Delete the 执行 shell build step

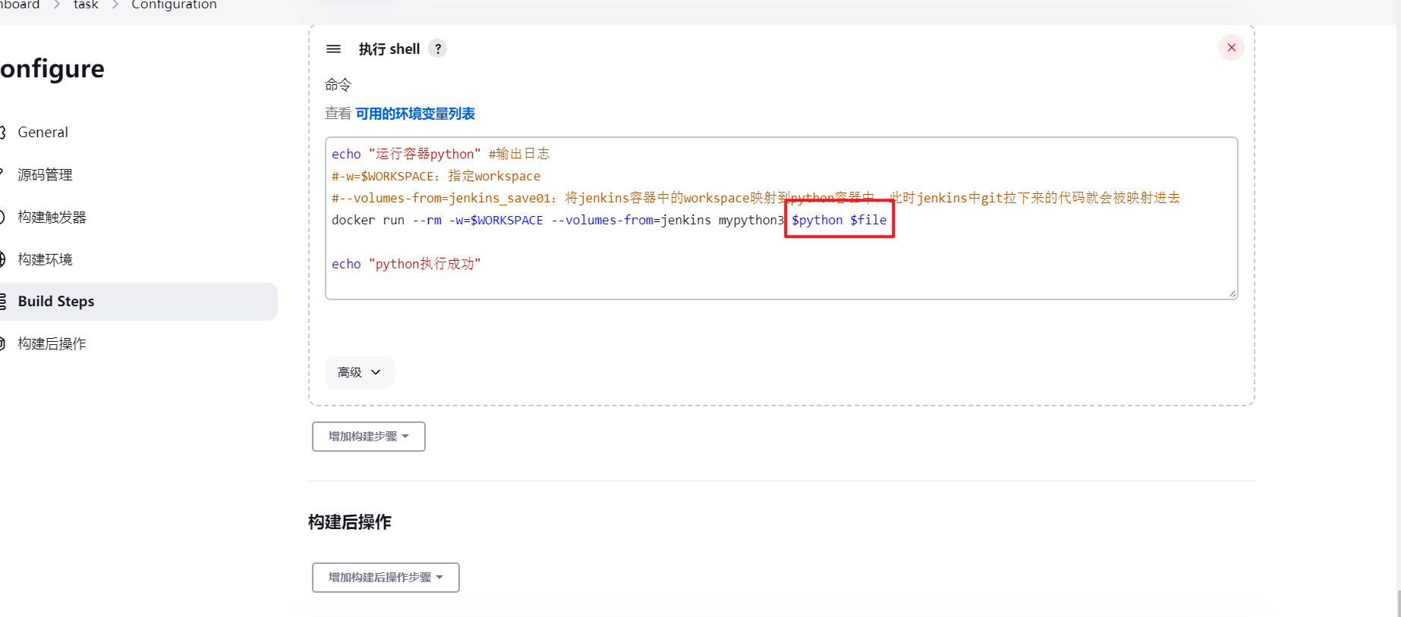click(x=1231, y=48)
